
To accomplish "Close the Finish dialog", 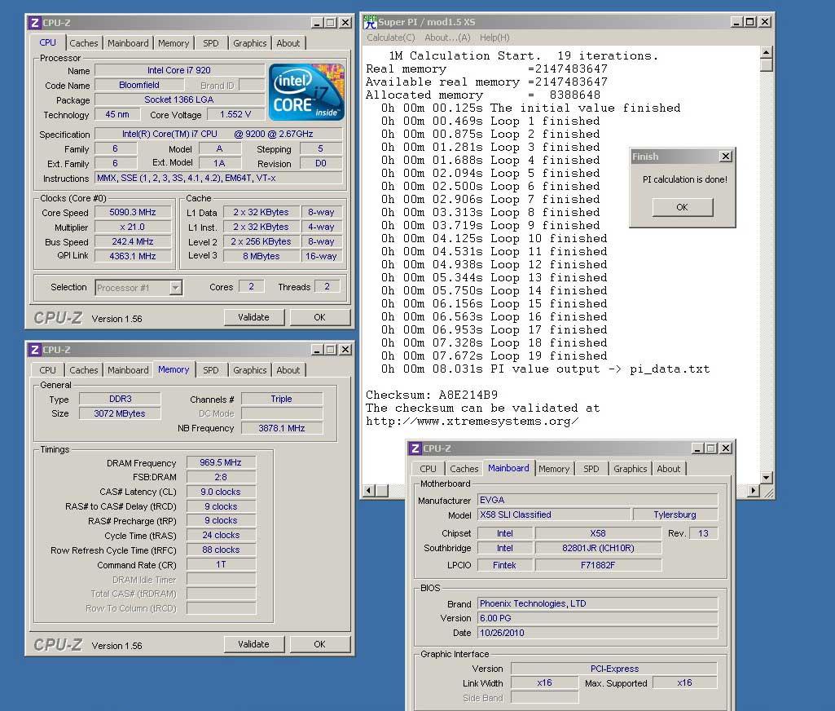I will click(x=725, y=157).
